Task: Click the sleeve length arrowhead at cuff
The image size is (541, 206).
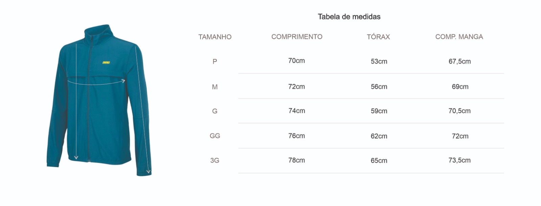Action: pos(148,172)
